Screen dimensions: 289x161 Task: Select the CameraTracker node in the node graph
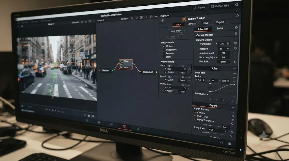[126, 64]
